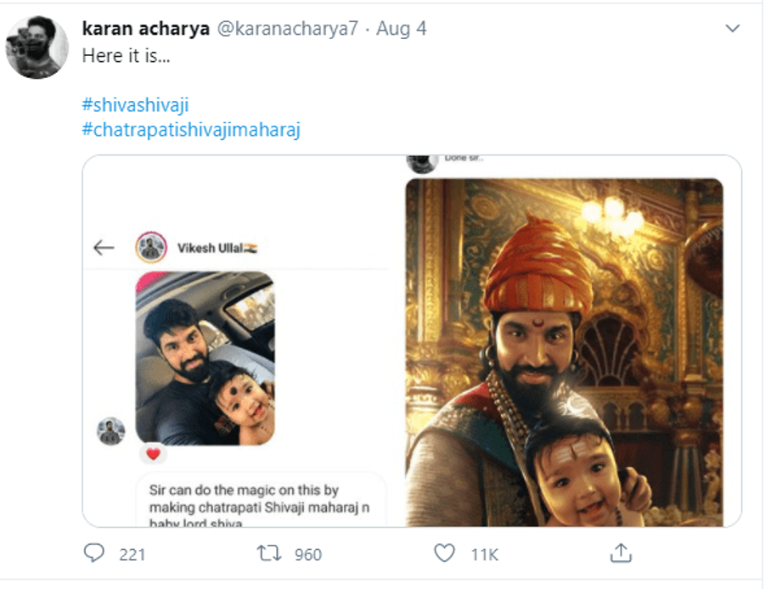This screenshot has height=589, width=771.
Task: Click small sender avatar beside the selfie
Action: 110,431
